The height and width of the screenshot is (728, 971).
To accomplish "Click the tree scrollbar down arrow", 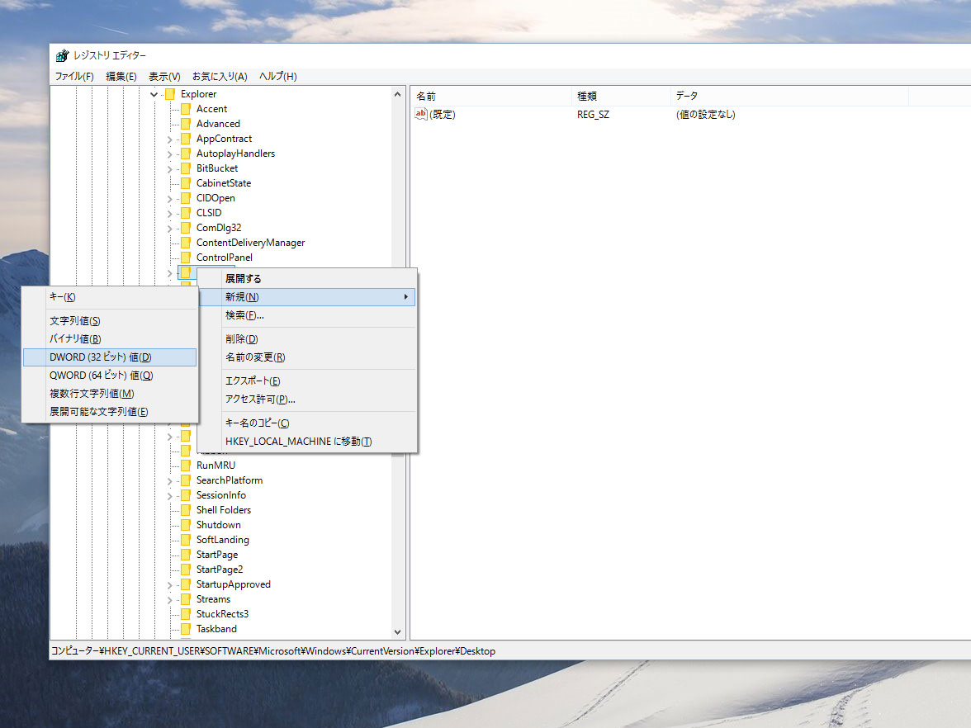I will click(x=398, y=632).
